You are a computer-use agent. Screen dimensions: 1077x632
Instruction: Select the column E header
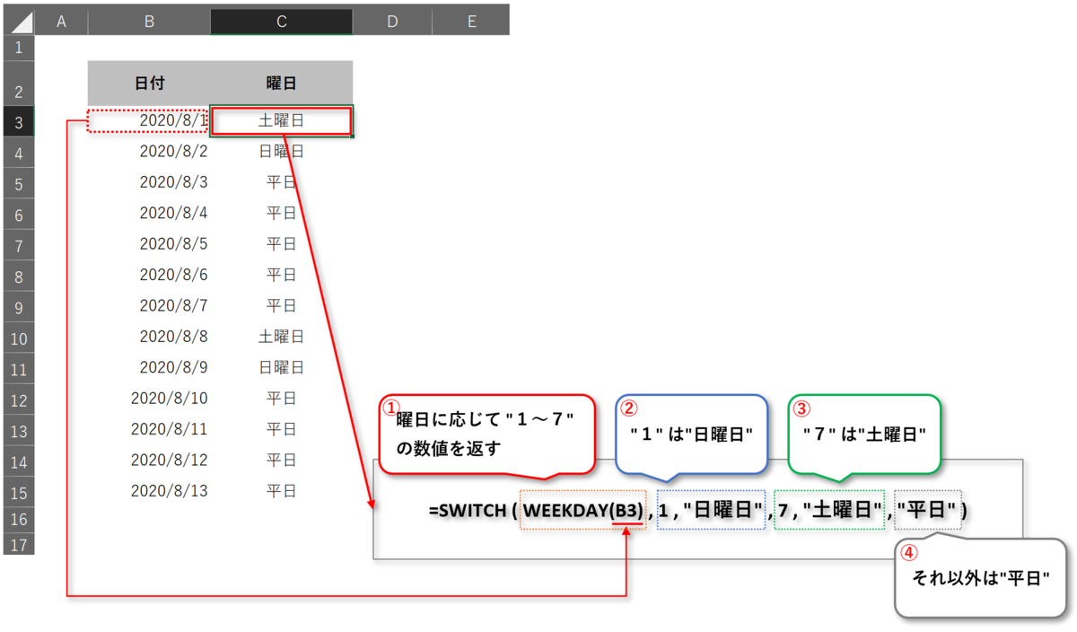[470, 20]
